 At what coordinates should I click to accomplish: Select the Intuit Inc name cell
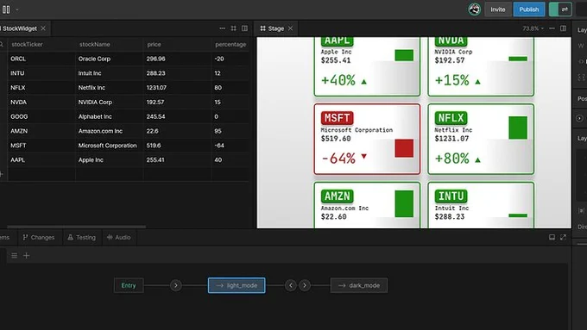[109, 73]
